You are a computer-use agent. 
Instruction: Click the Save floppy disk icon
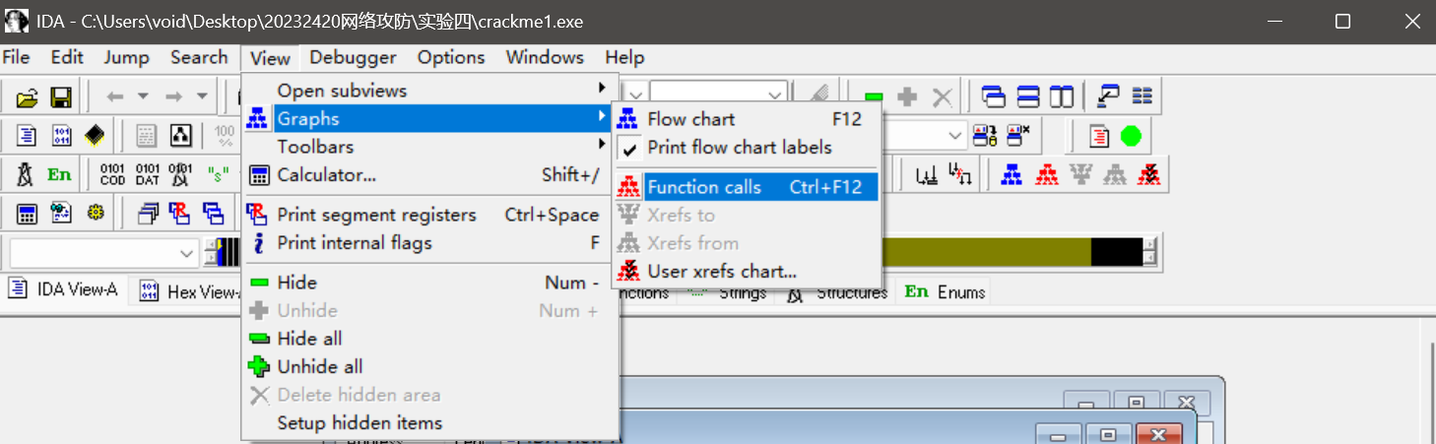(x=61, y=96)
